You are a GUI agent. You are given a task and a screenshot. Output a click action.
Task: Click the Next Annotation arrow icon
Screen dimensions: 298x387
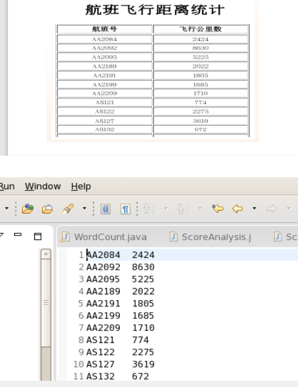[148, 209]
